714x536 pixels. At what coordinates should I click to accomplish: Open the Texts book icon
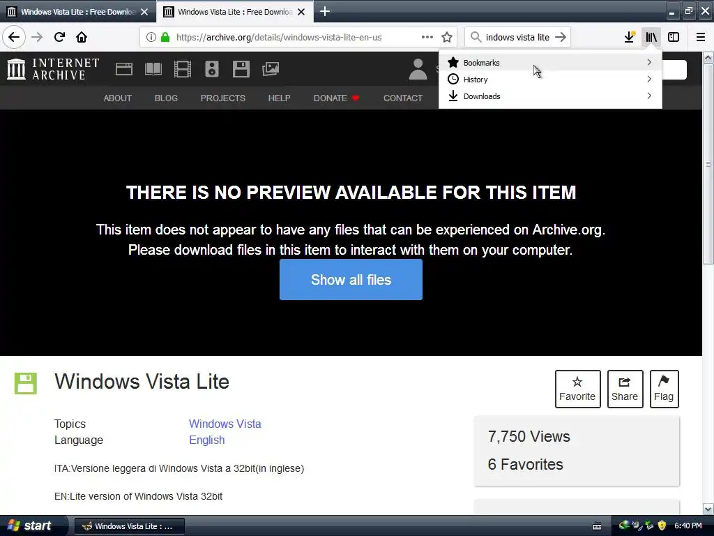[x=153, y=69]
